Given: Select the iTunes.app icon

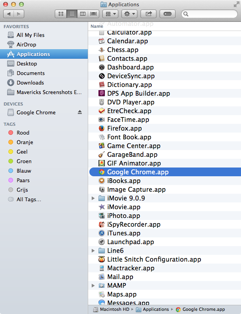Looking at the screenshot, I should [102, 233].
